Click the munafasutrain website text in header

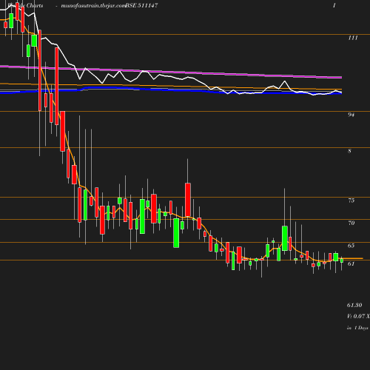pos(93,6)
